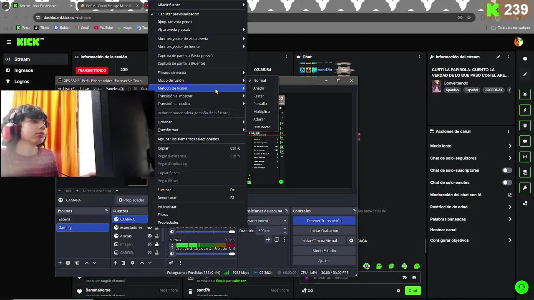Select the Escena scene

[83, 219]
